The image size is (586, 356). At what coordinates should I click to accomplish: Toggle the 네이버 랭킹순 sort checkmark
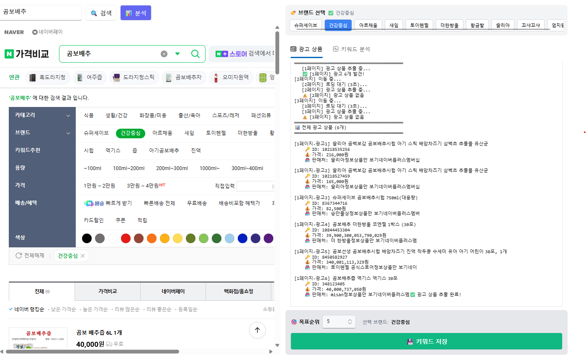click(x=10, y=309)
